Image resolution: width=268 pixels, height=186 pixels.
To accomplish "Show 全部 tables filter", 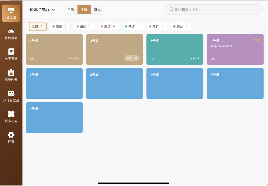I will tap(38, 27).
